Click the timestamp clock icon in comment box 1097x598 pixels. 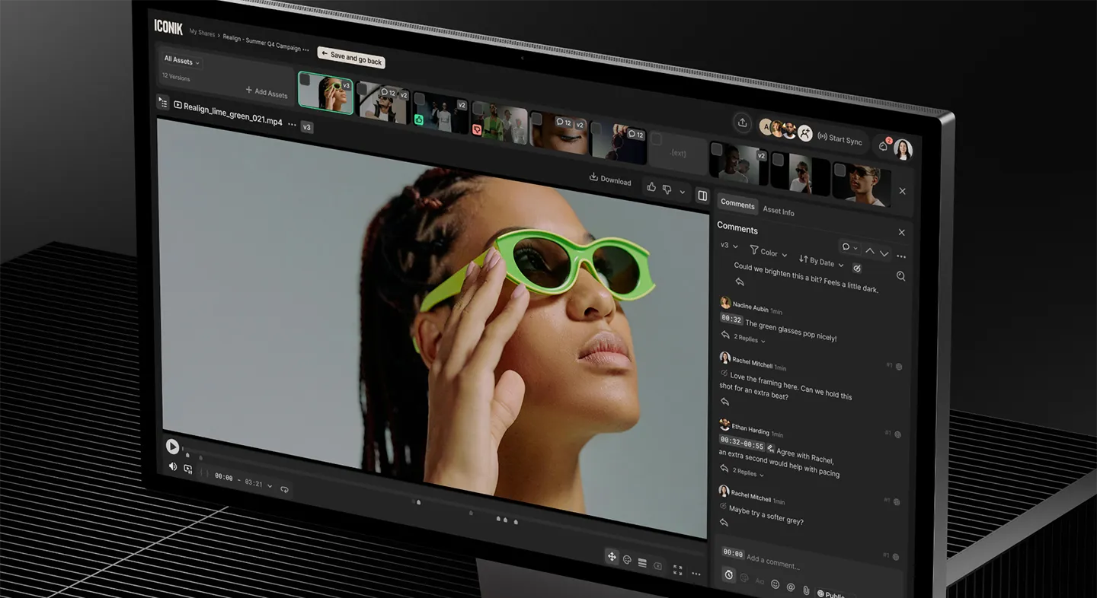click(x=728, y=575)
